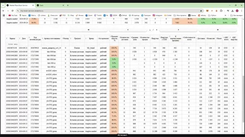This screenshot has width=245, height=137.
Task: Open the Instagram bookmark
Action: 157,15
